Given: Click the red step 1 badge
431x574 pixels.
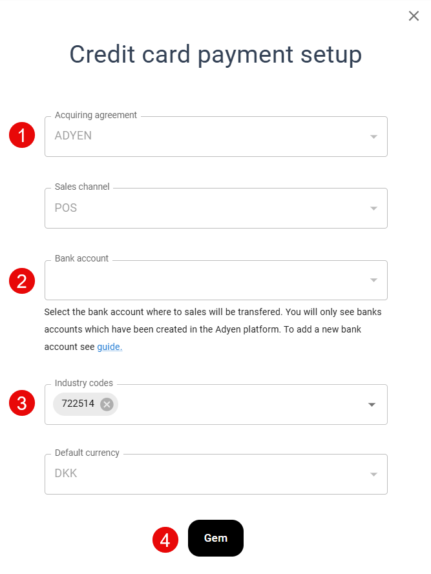Looking at the screenshot, I should click(x=22, y=136).
